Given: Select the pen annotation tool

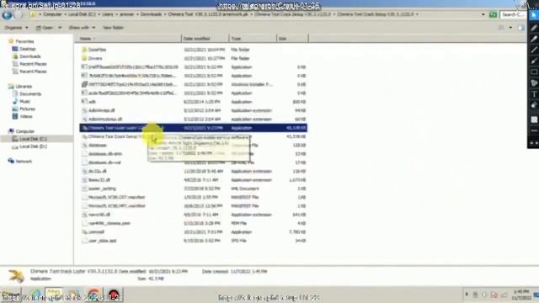Looking at the screenshot, I should [534, 28].
